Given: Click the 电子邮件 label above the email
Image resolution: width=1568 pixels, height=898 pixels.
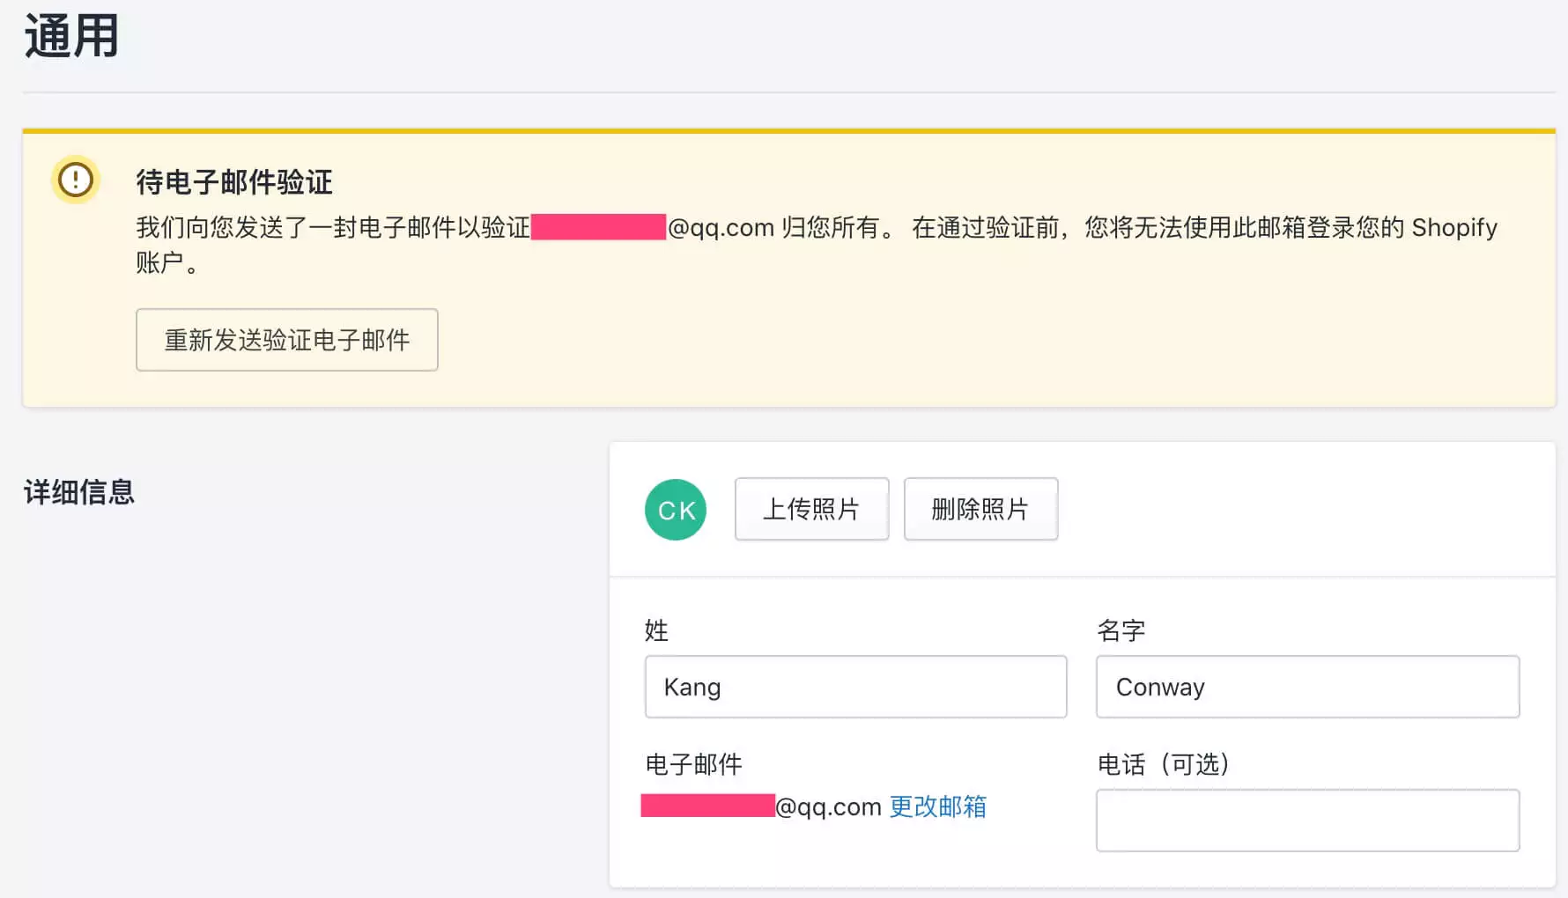Looking at the screenshot, I should click(x=693, y=764).
